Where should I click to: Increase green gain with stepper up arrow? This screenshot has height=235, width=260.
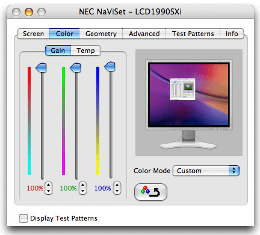coord(82,185)
